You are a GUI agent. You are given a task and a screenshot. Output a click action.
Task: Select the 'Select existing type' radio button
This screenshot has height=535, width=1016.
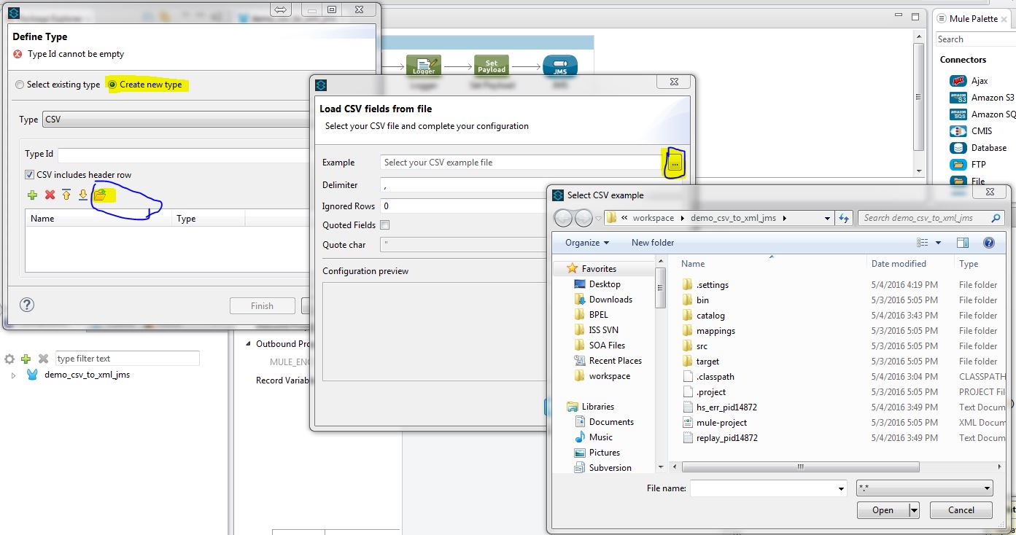(x=20, y=85)
